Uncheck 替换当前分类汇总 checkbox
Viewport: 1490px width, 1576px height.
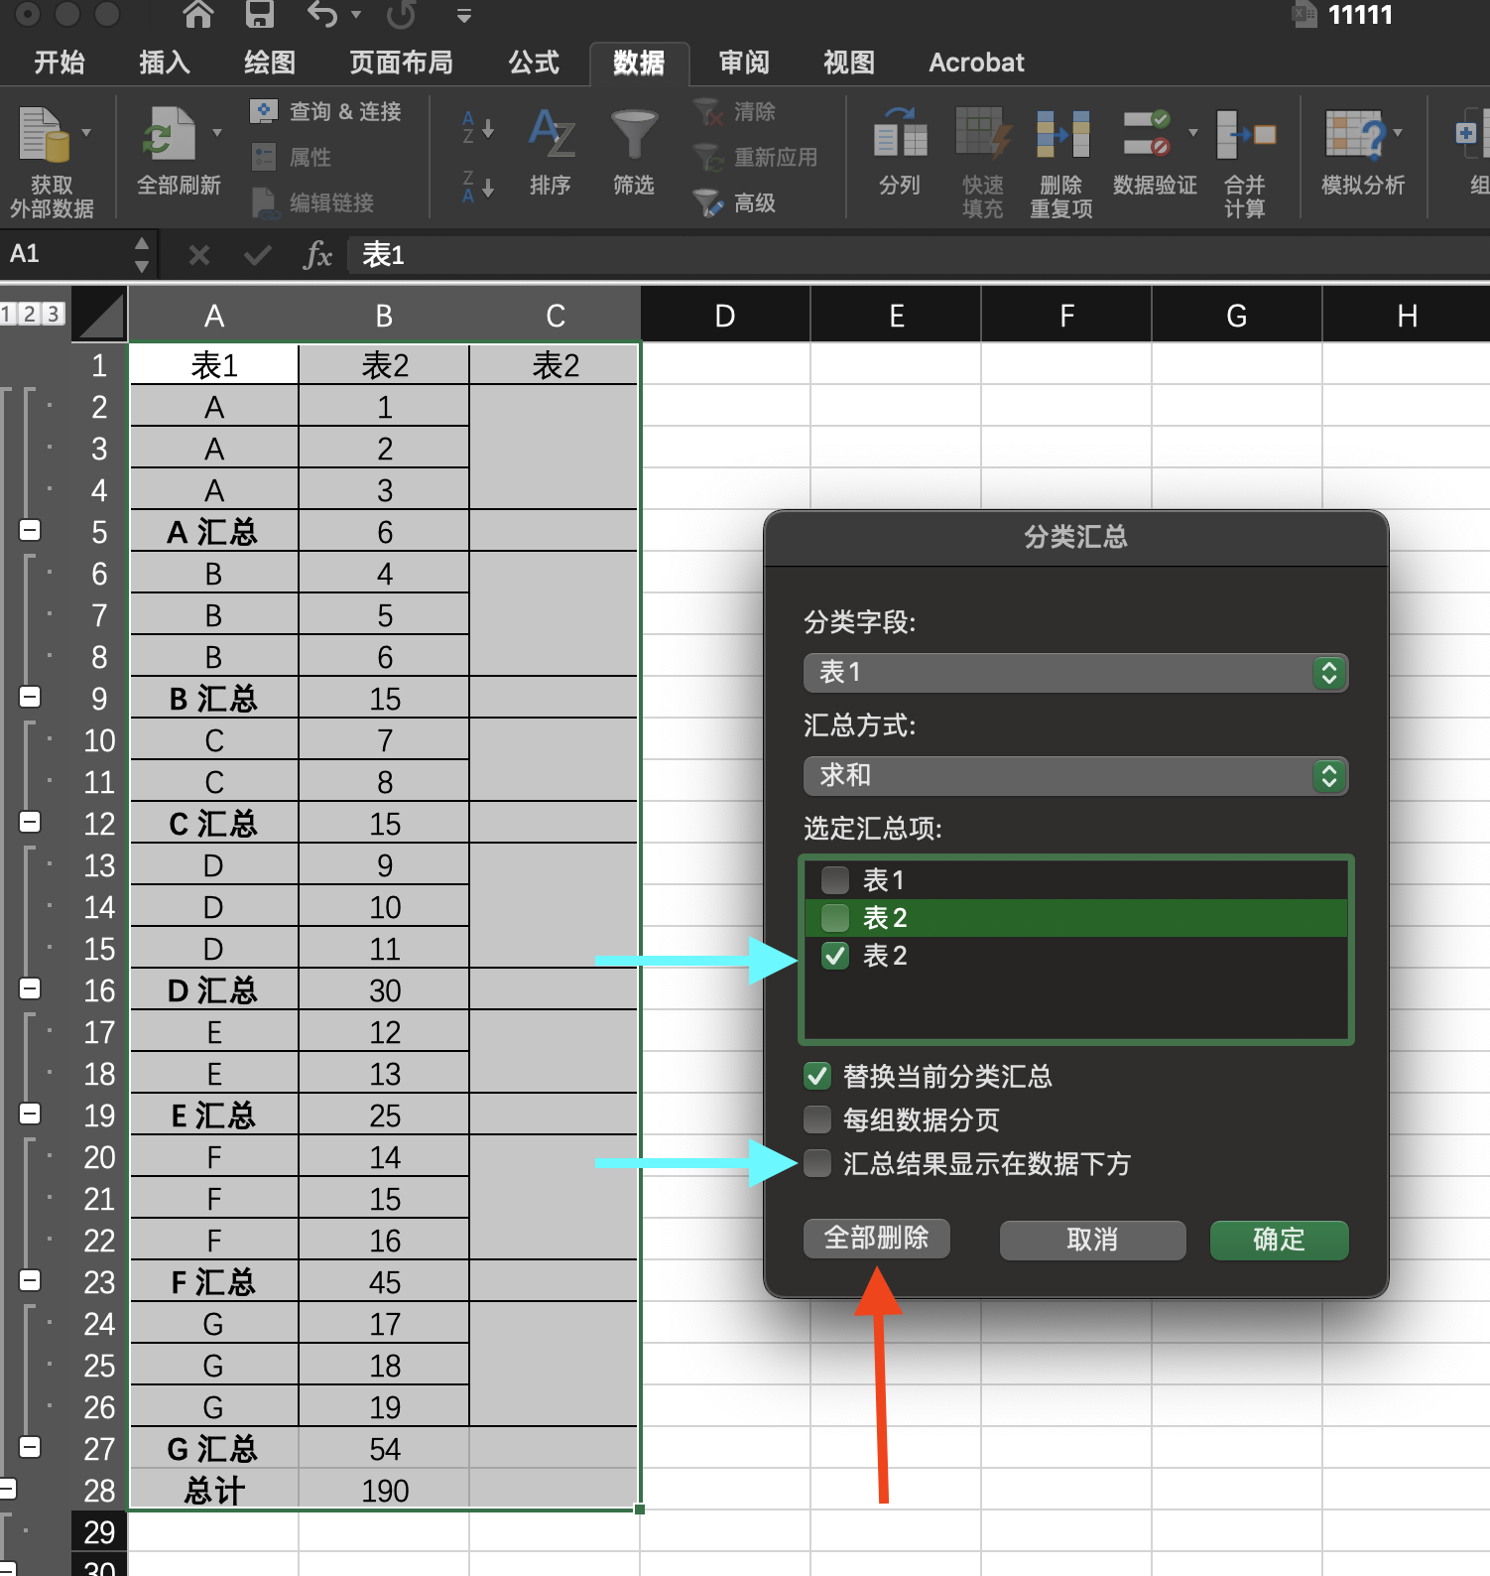tap(817, 1077)
